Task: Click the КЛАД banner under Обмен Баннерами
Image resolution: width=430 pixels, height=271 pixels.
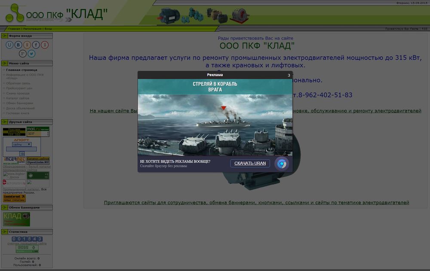Action: click(x=16, y=219)
